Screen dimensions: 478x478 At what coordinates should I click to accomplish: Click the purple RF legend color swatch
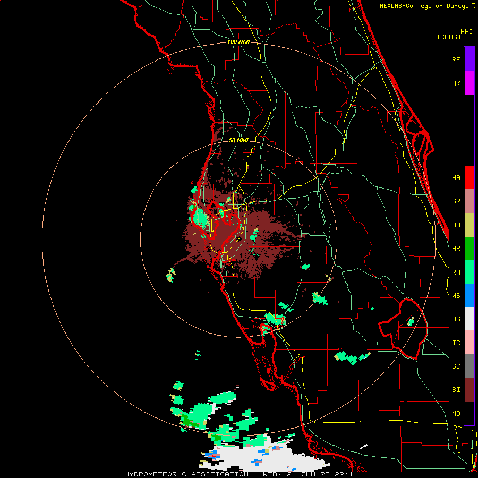[x=469, y=59]
